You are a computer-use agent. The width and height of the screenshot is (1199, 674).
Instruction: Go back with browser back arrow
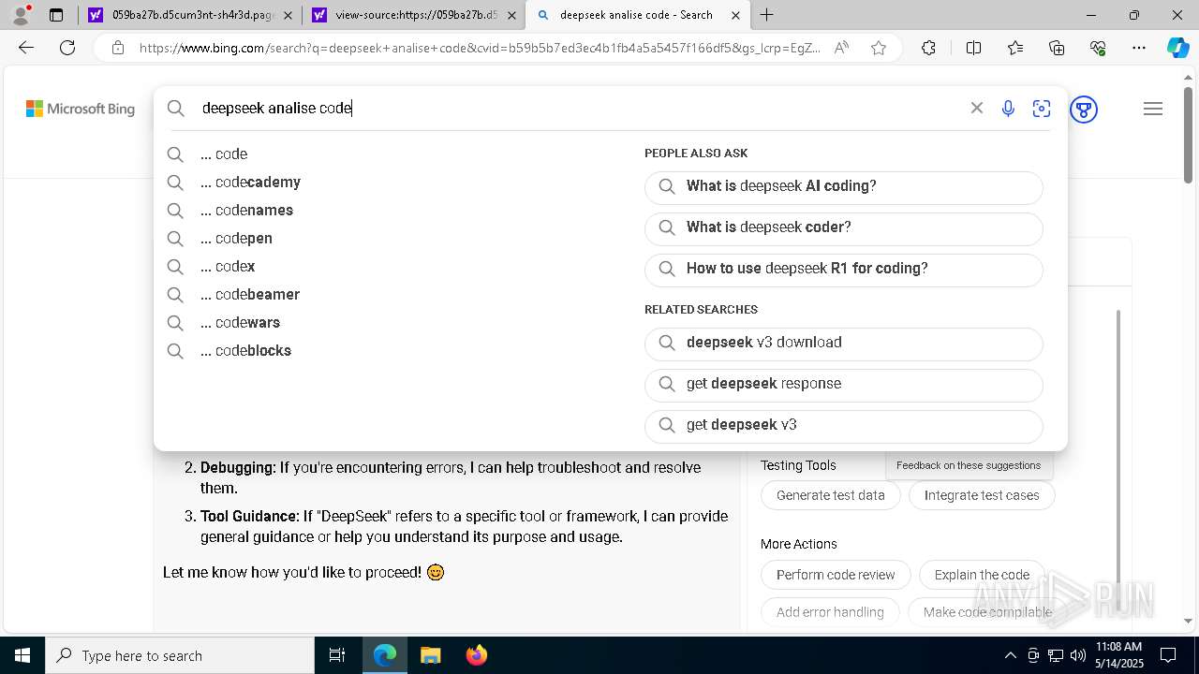26,48
